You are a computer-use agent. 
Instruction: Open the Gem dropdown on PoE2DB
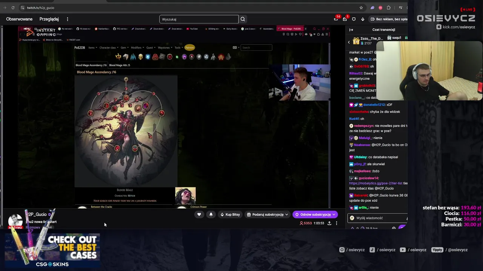point(125,48)
